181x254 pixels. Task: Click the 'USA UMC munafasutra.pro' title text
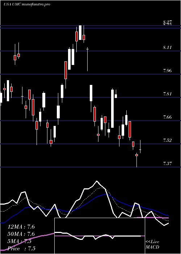pyautogui.click(x=27, y=4)
